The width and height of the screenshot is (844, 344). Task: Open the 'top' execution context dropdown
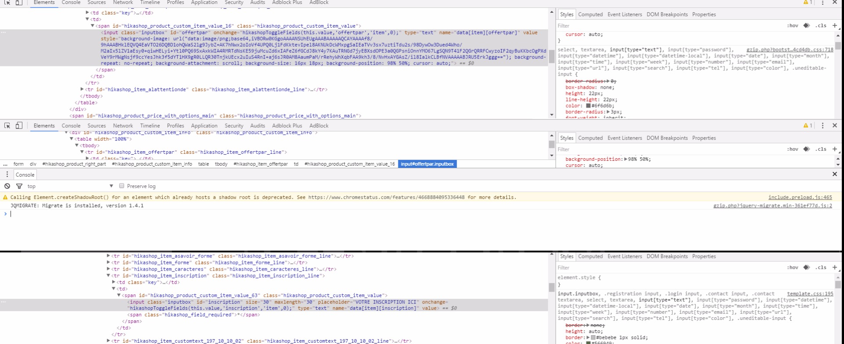click(70, 186)
